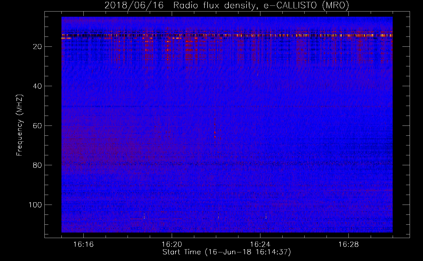Click the x-axis label 'Start Time (16-Jun-18 16:14:37)'
The image size is (423, 261).
[x=227, y=252]
